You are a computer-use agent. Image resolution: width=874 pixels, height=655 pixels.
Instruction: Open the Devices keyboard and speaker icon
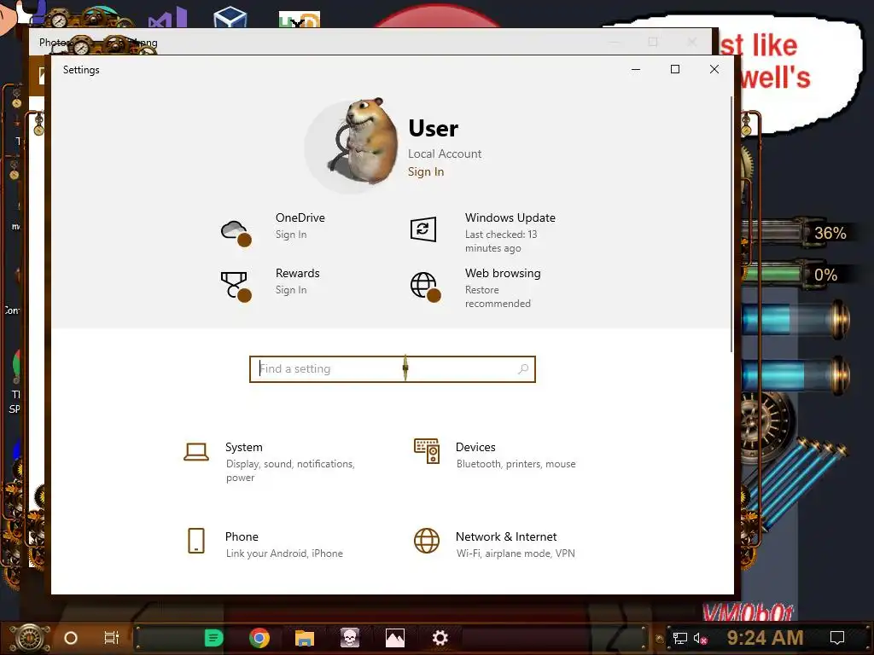427,451
